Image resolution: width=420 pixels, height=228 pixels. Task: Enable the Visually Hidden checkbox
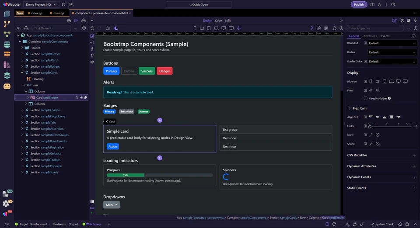pyautogui.click(x=365, y=98)
